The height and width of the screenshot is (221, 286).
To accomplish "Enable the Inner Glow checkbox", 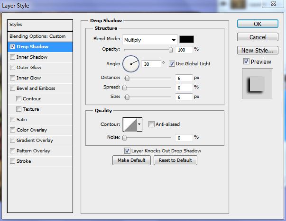I will [x=12, y=78].
